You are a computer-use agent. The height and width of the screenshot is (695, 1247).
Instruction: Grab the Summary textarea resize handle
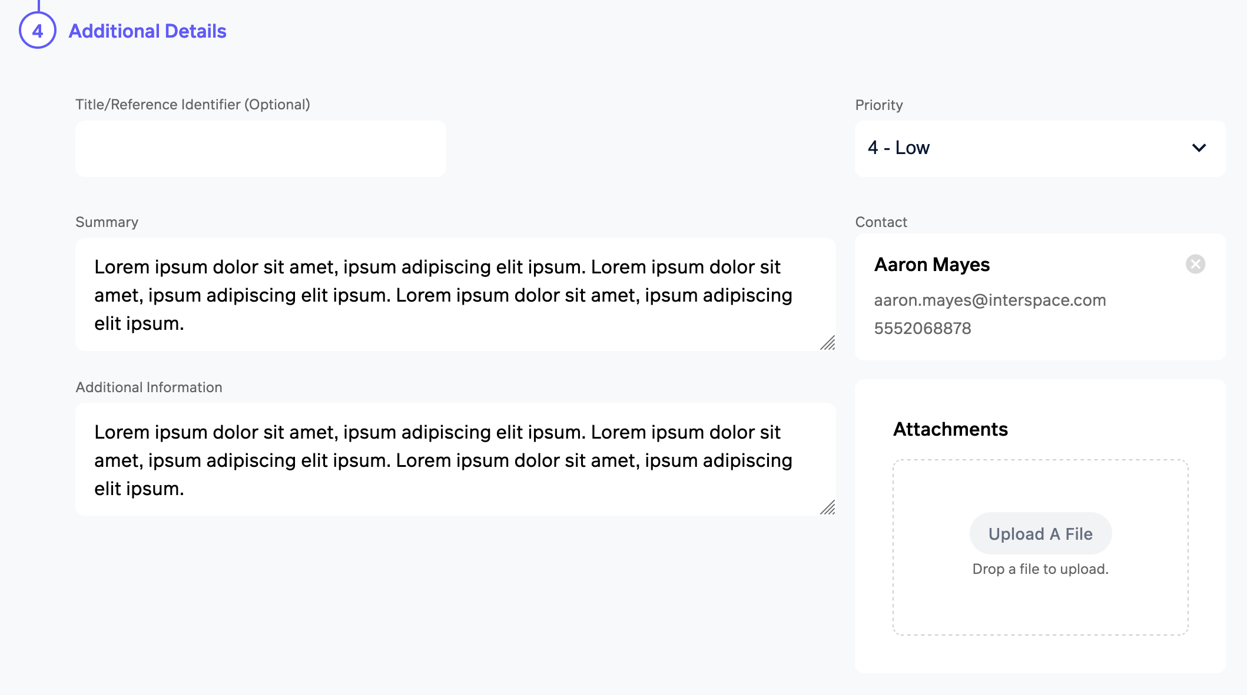pyautogui.click(x=828, y=343)
